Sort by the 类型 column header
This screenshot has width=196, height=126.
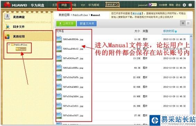point(145,31)
